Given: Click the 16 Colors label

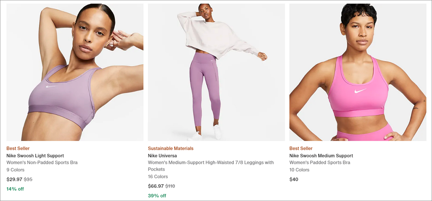Looking at the screenshot, I should tap(158, 177).
